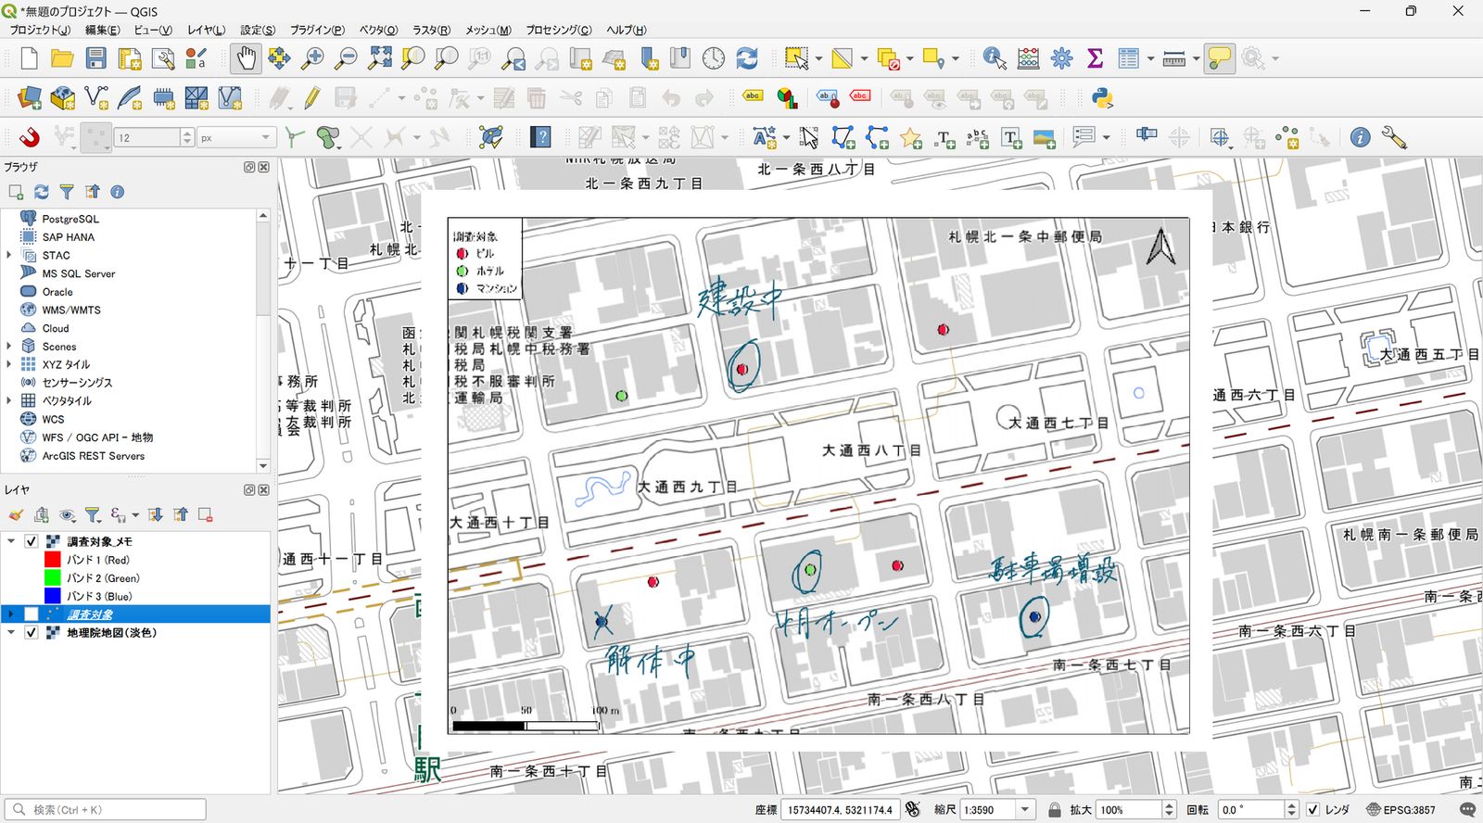Enable visibility of 調査対象 layer
Screen dimensions: 1483x823
[x=32, y=614]
